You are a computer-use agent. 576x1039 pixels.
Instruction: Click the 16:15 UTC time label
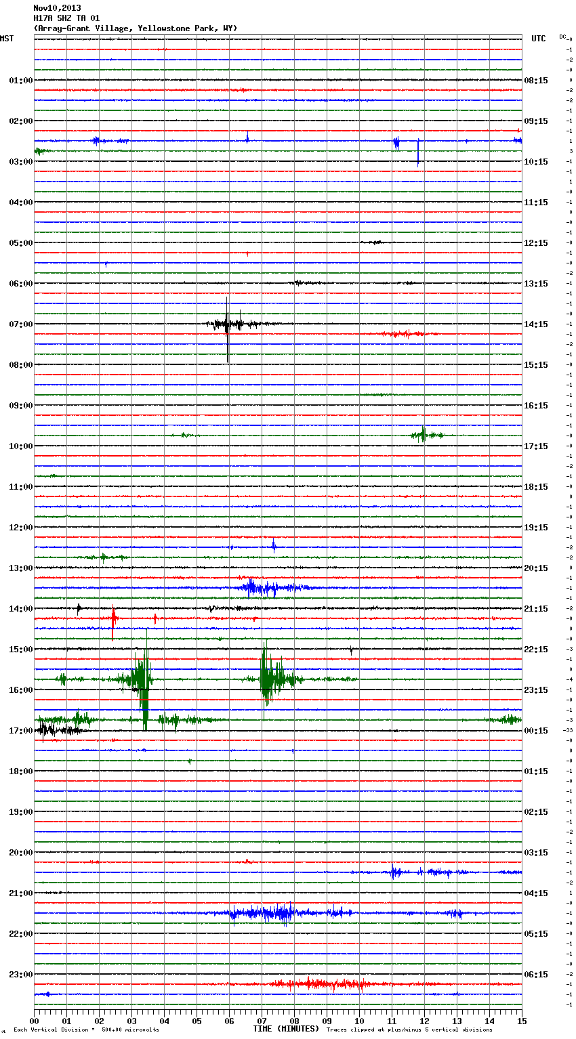(536, 406)
